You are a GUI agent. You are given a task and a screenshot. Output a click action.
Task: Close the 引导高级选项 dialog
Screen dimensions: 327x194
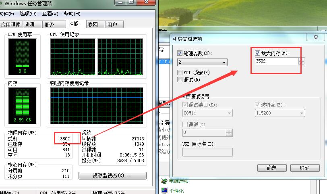click(x=316, y=37)
